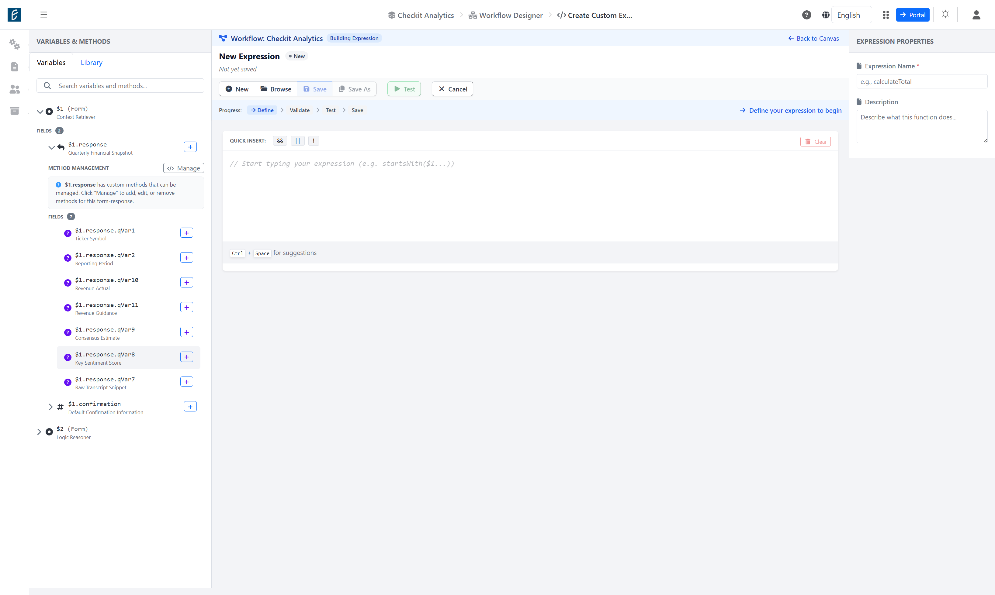Collapse the $1.response field chevron
The height and width of the screenshot is (595, 995).
pos(51,148)
